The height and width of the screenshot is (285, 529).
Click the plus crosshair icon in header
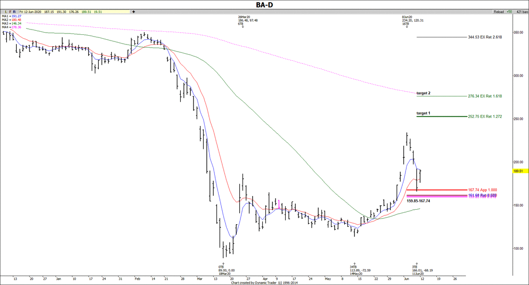pyautogui.click(x=133, y=12)
